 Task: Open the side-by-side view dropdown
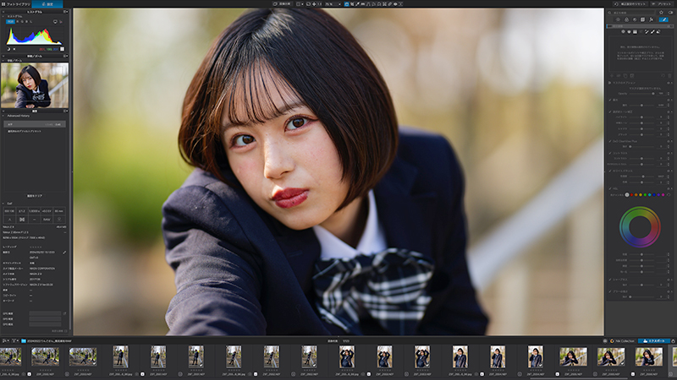[300, 4]
